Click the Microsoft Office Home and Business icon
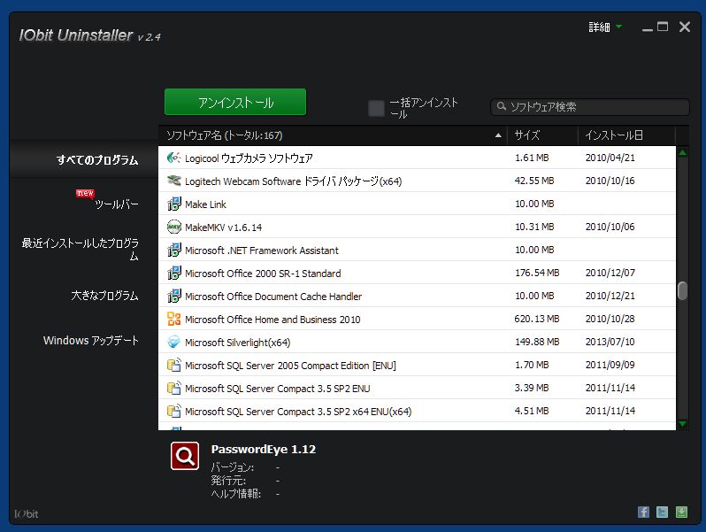 coord(173,319)
